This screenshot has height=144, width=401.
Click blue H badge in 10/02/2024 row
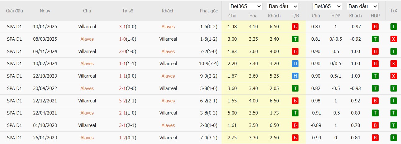click(x=295, y=64)
